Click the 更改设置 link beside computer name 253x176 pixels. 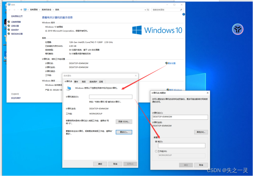[x=172, y=63]
